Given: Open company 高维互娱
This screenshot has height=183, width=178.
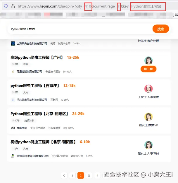Looking at the screenshot, I should tap(22, 128).
